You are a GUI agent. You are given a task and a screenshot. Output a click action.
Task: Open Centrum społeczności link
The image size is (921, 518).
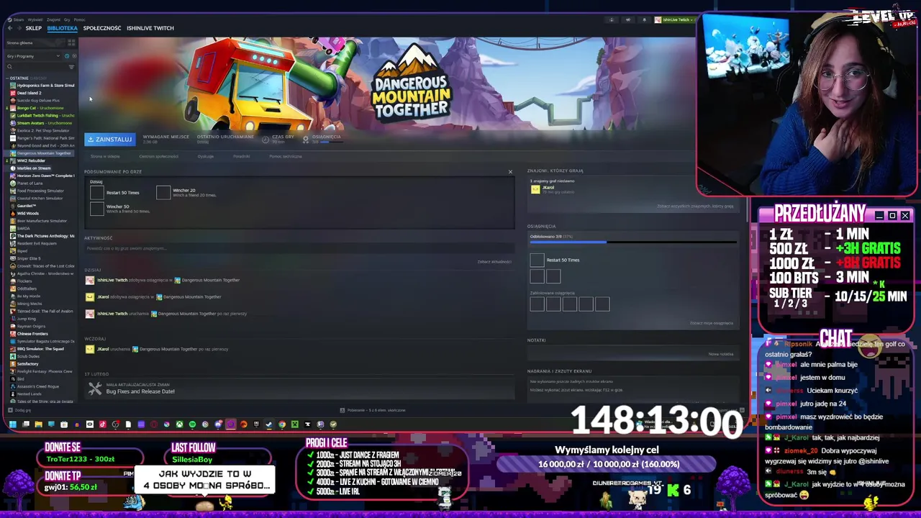pyautogui.click(x=158, y=156)
